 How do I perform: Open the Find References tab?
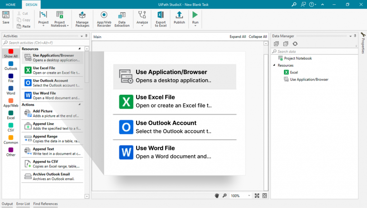[46, 204]
